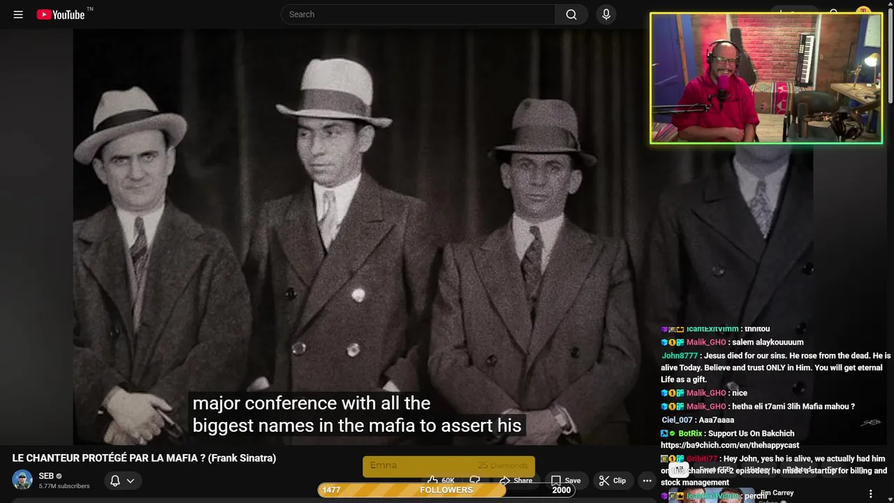
Task: Click Gribiti77 username in chat
Action: click(x=702, y=459)
